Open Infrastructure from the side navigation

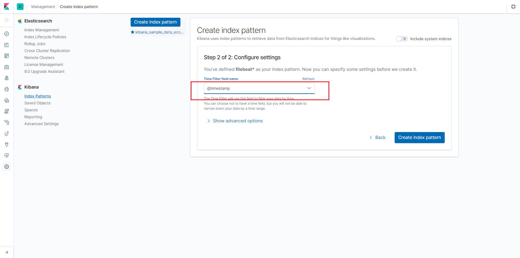click(x=7, y=100)
